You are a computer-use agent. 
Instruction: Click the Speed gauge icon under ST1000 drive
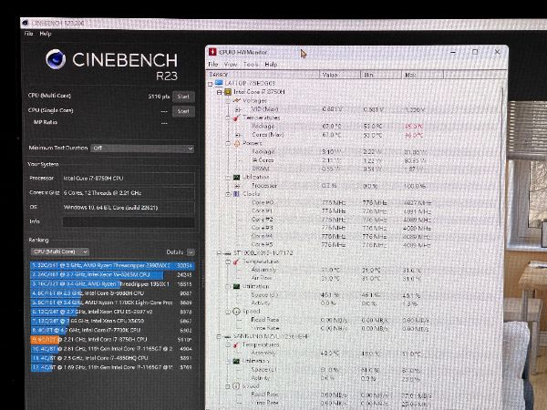coord(236,311)
